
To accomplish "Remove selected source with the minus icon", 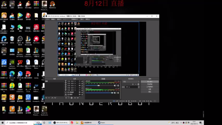I will [x=69, y=98].
